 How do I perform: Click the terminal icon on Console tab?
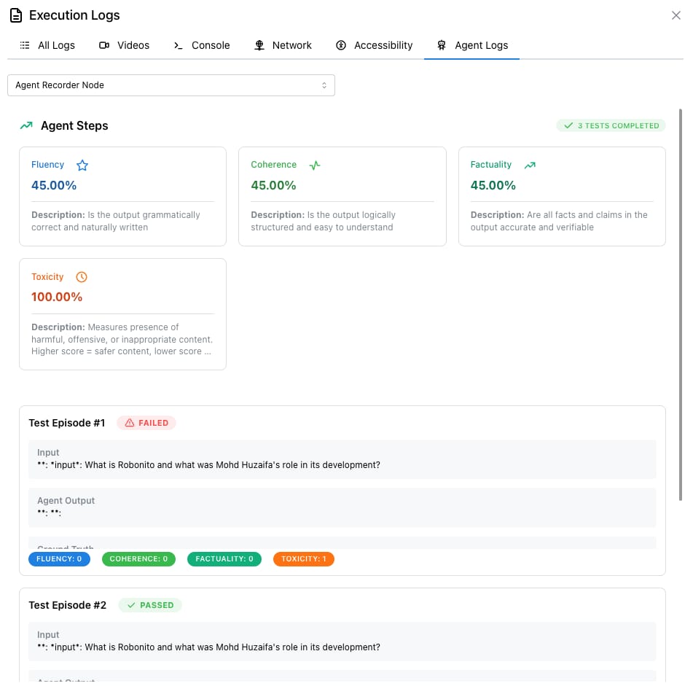click(177, 44)
